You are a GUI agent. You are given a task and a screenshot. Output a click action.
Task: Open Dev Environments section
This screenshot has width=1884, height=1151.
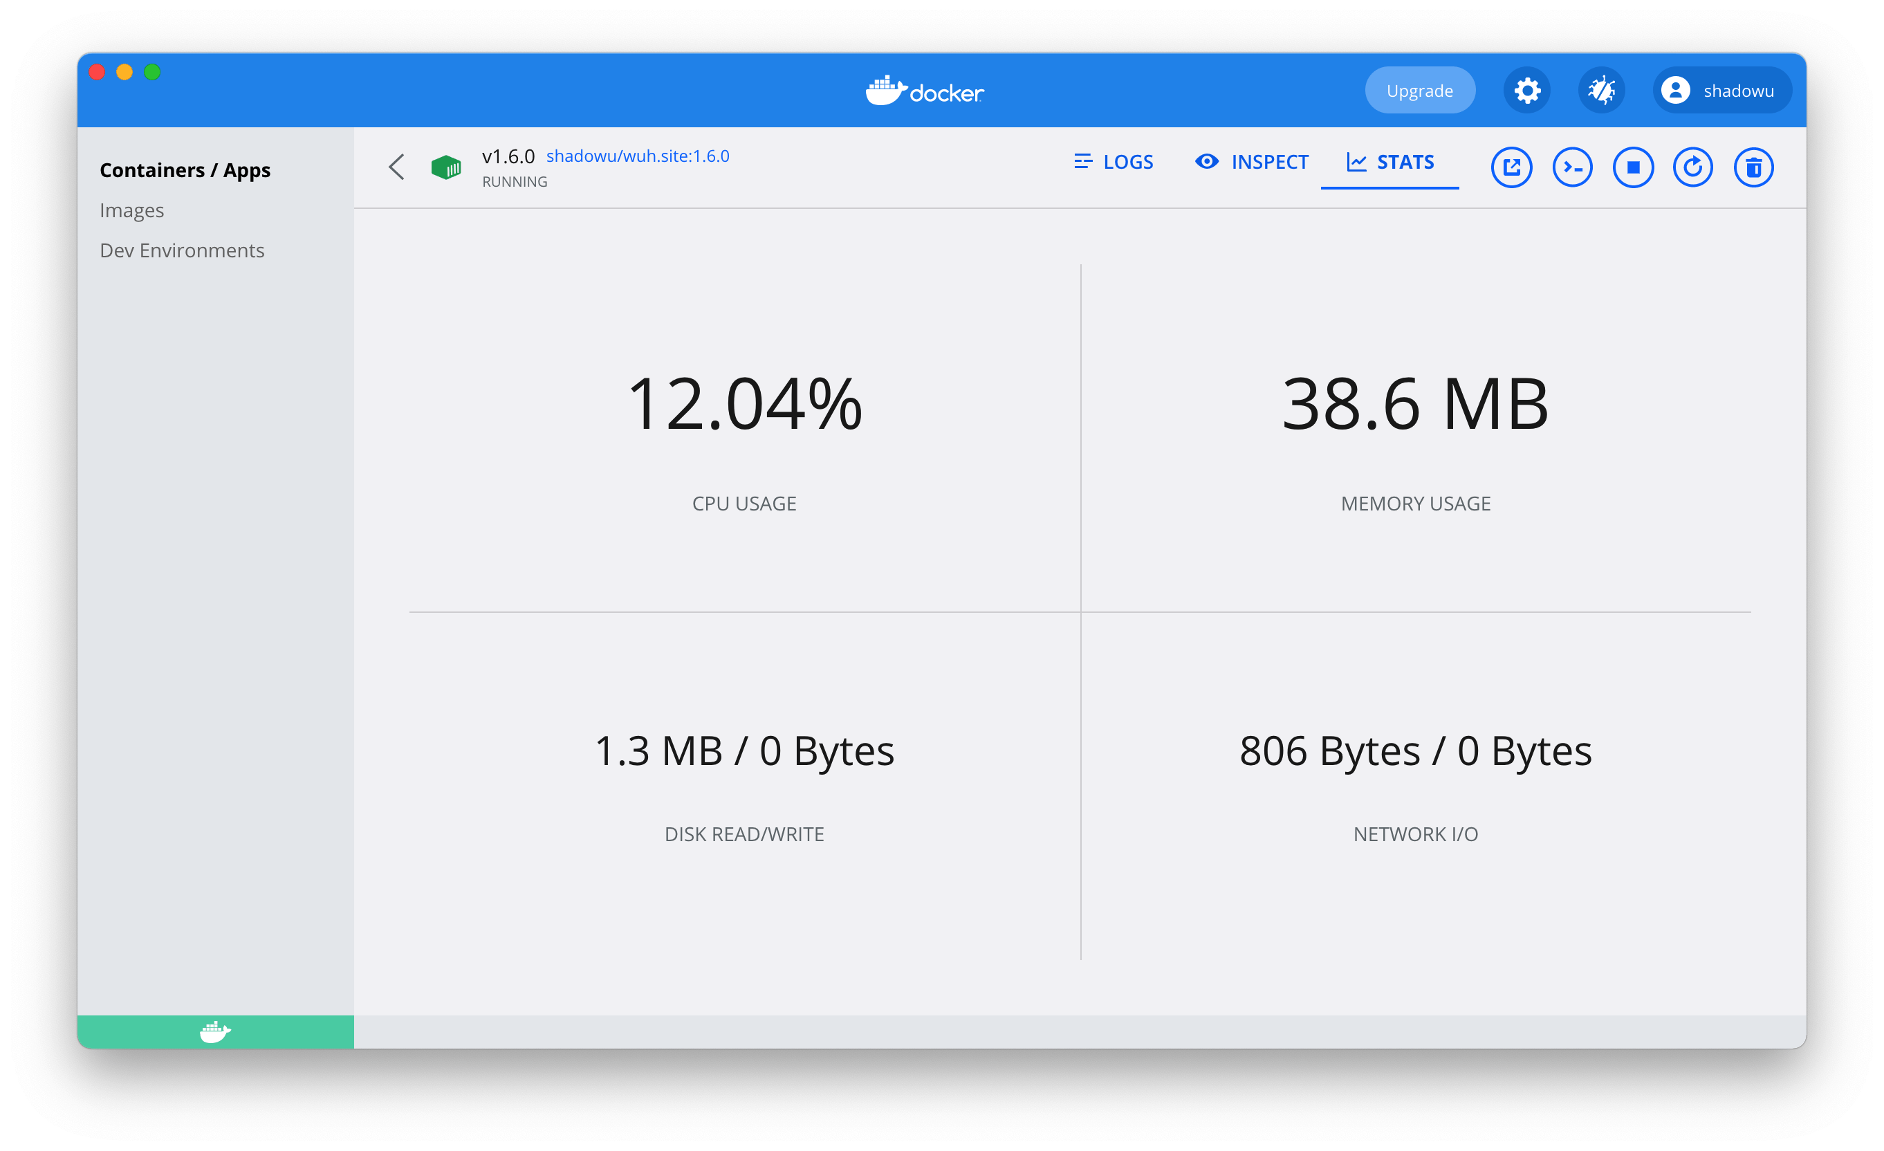tap(182, 250)
